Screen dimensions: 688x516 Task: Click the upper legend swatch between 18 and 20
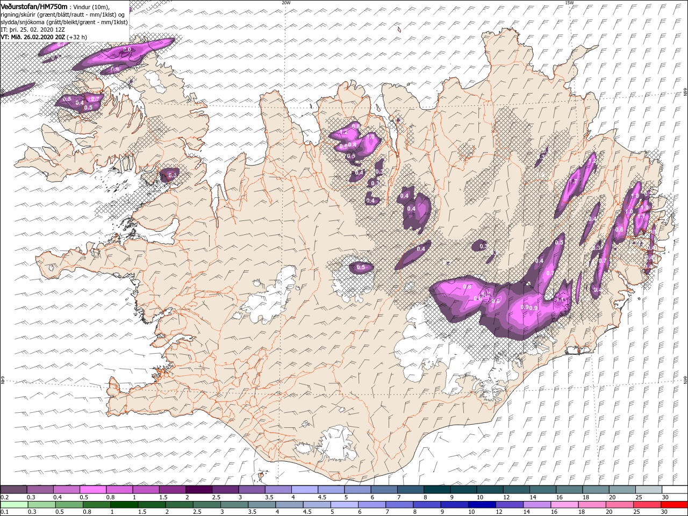coord(595,490)
